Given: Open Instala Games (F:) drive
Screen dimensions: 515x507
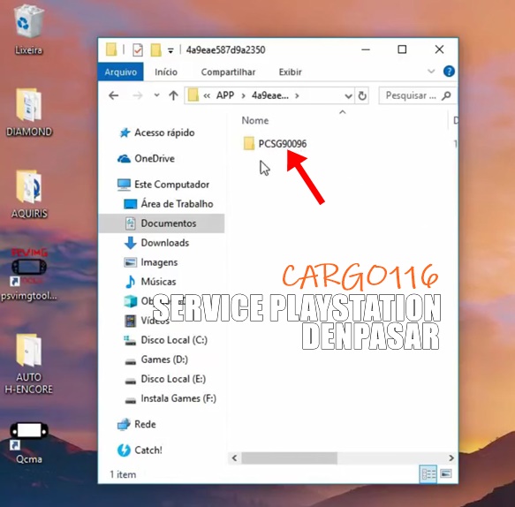Looking at the screenshot, I should (170, 398).
